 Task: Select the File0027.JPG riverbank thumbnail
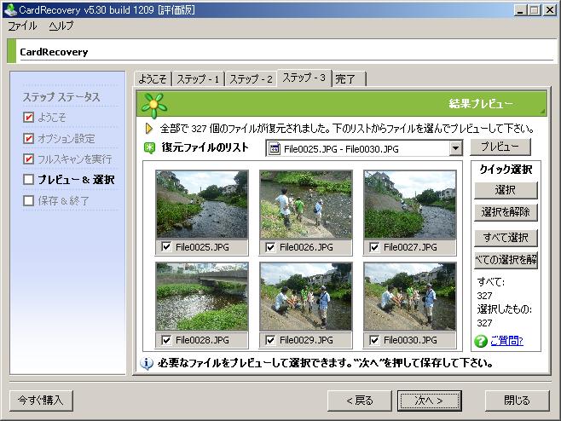coord(410,205)
